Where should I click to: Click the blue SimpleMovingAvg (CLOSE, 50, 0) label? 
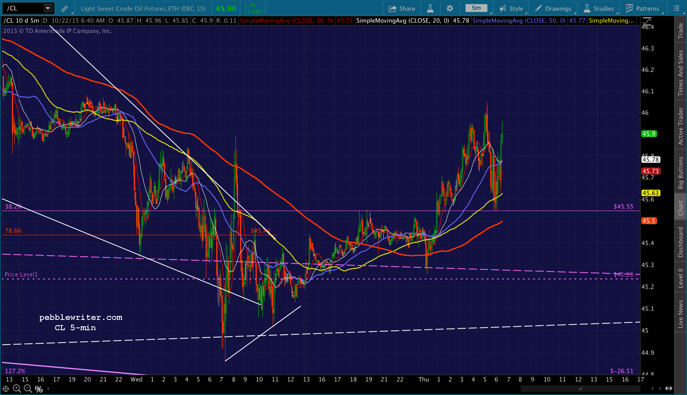point(519,21)
